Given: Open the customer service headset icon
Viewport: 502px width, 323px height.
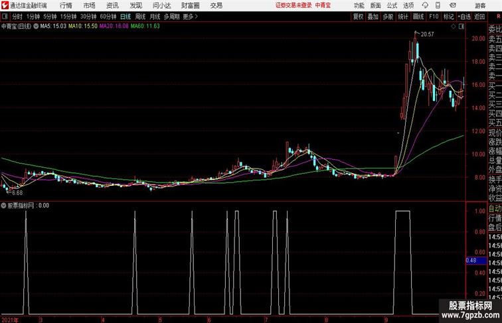Looking at the screenshot, I should [425, 5].
